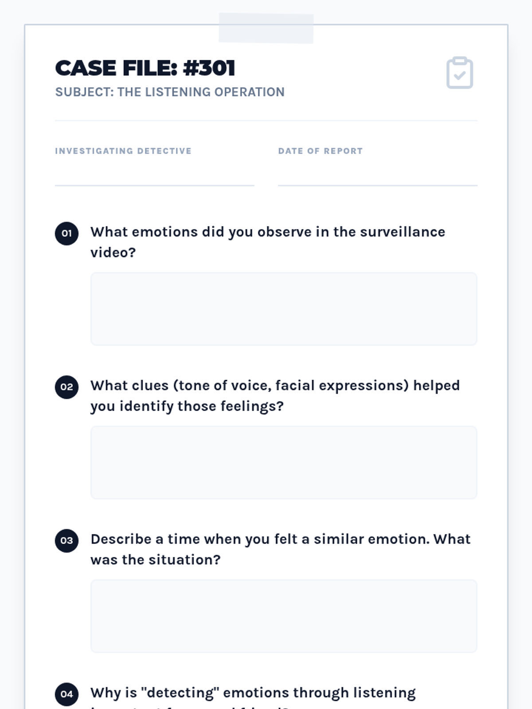Click the Investigating Detective label
This screenshot has width=532, height=709.
[123, 151]
